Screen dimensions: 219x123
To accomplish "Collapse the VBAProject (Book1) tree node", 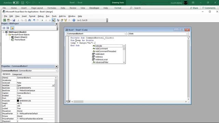I will click(x=3, y=32).
